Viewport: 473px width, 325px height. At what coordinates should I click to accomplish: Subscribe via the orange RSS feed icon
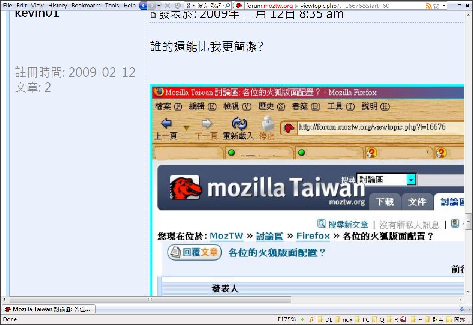click(x=428, y=6)
